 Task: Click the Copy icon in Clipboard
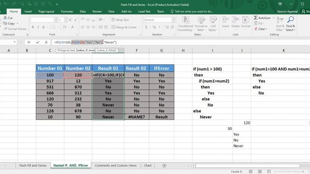[x=5, y=23]
